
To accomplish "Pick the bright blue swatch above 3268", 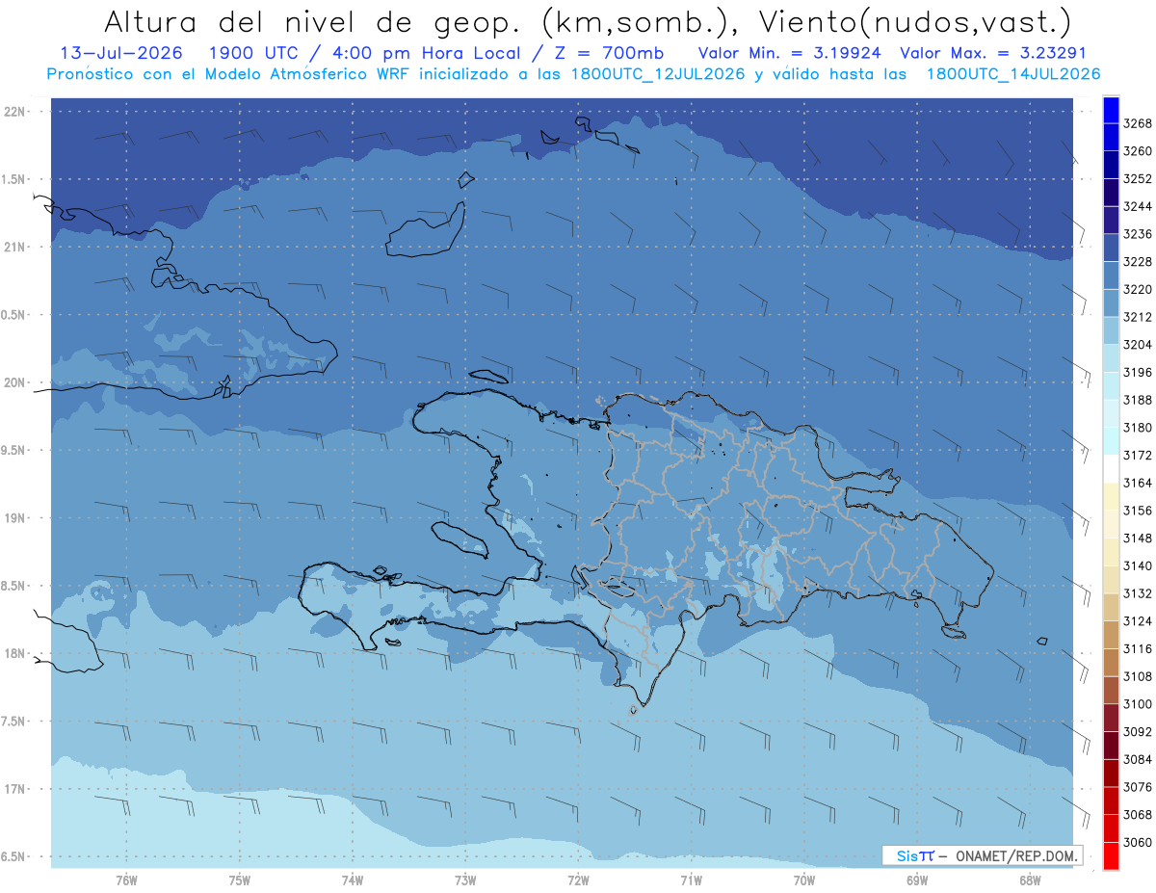I will pos(1111,109).
